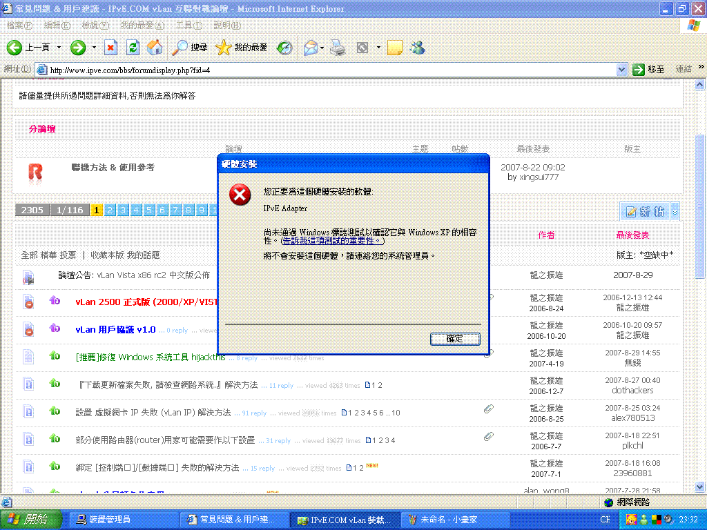Switch to 未命名 - 小畫家 taskbar item
Image resolution: width=707 pixels, height=530 pixels.
coord(454,520)
